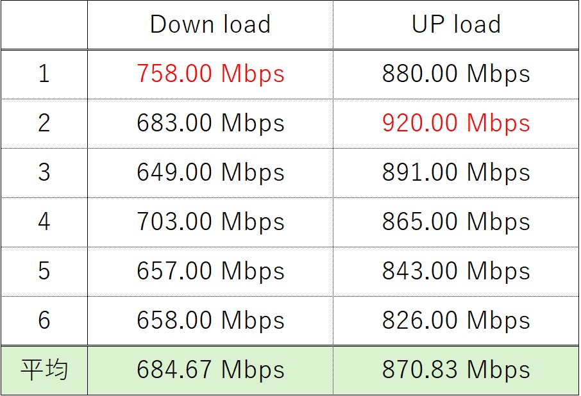Click the "UP load" column header
Viewport: 581px width, 396px height.
[456, 25]
